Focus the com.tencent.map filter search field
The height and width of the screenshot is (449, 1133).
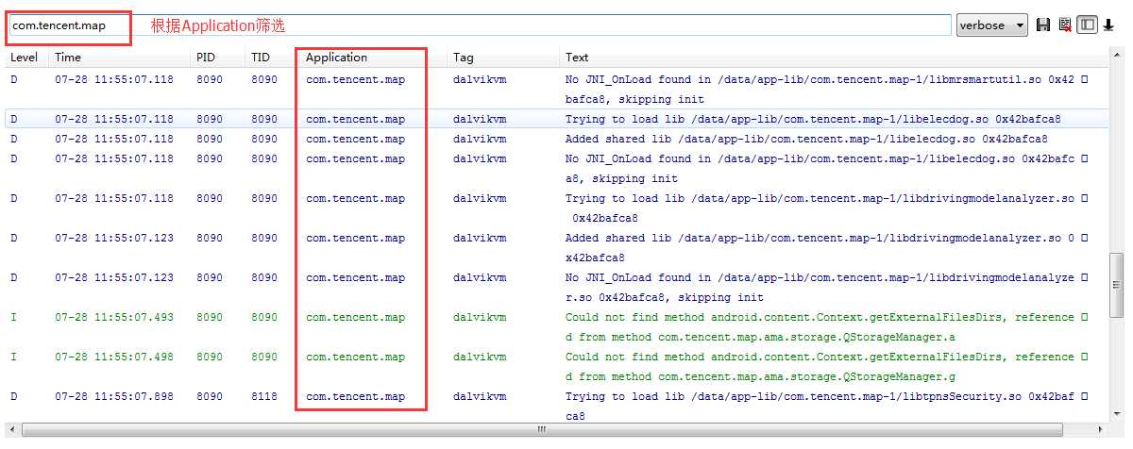click(x=480, y=25)
